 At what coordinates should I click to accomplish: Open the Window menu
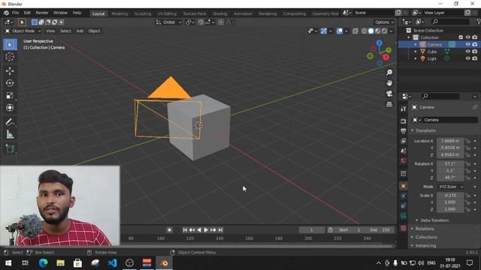click(60, 13)
